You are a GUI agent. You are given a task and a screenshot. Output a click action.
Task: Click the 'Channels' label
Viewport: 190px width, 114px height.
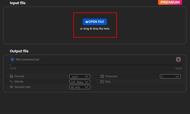coord(111,76)
